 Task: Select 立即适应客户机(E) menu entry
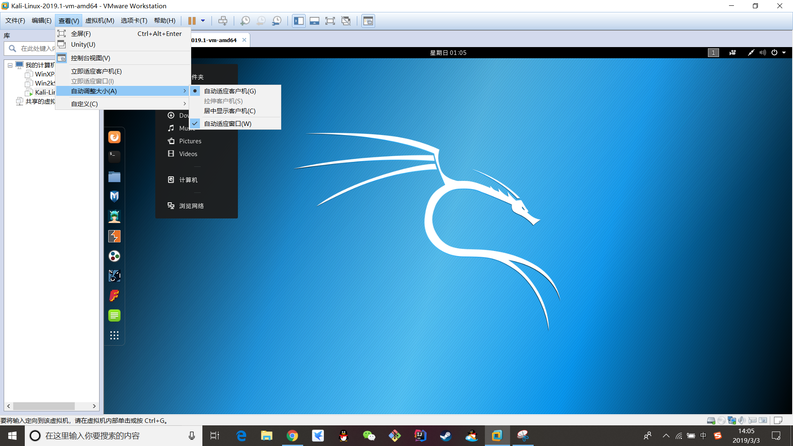[123, 71]
